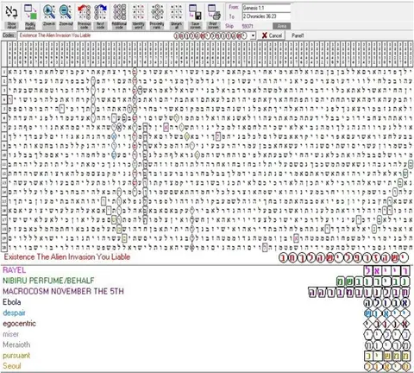This screenshot has width=414, height=373.
Task: Click the Straight all toolbar icon
Action: 176,12
